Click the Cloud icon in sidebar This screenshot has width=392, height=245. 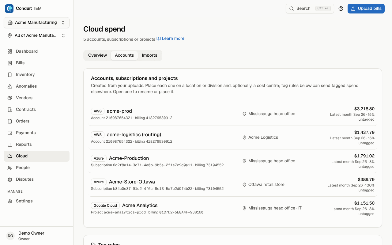pyautogui.click(x=10, y=156)
